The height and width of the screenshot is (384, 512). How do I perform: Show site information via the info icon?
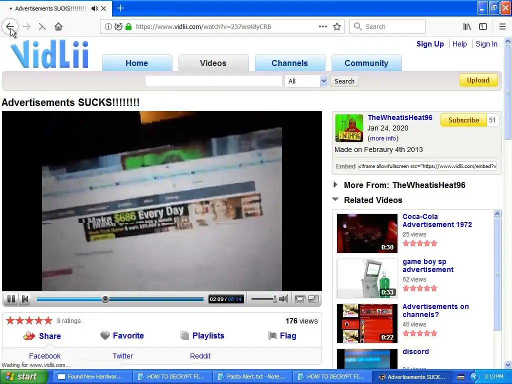[108, 26]
